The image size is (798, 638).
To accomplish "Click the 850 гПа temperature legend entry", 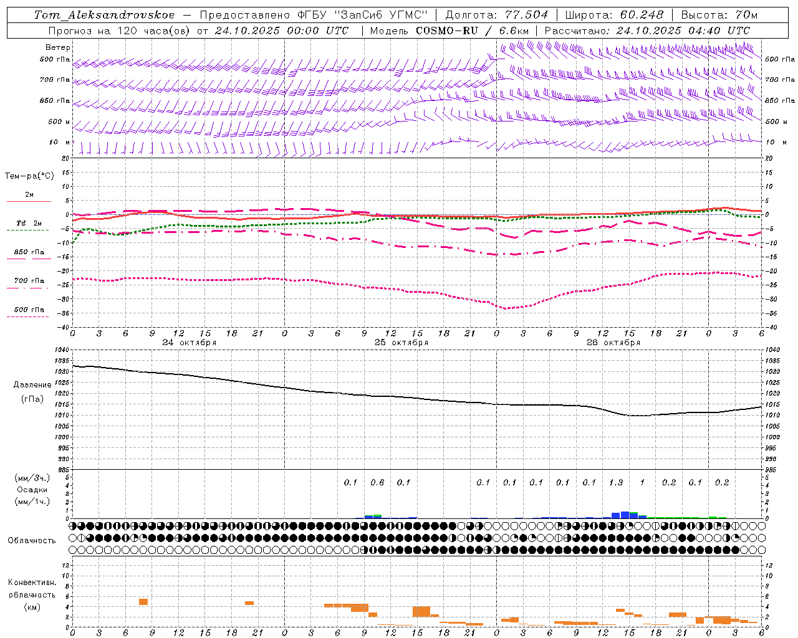I will [x=29, y=252].
